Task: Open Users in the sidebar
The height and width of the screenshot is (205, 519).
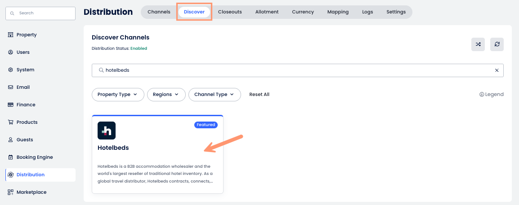Action: coord(23,52)
